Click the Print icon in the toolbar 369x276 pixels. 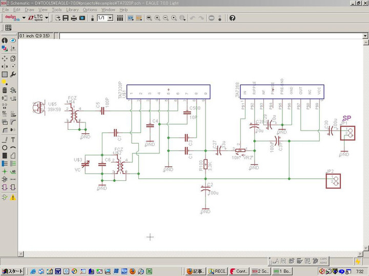coord(74,18)
